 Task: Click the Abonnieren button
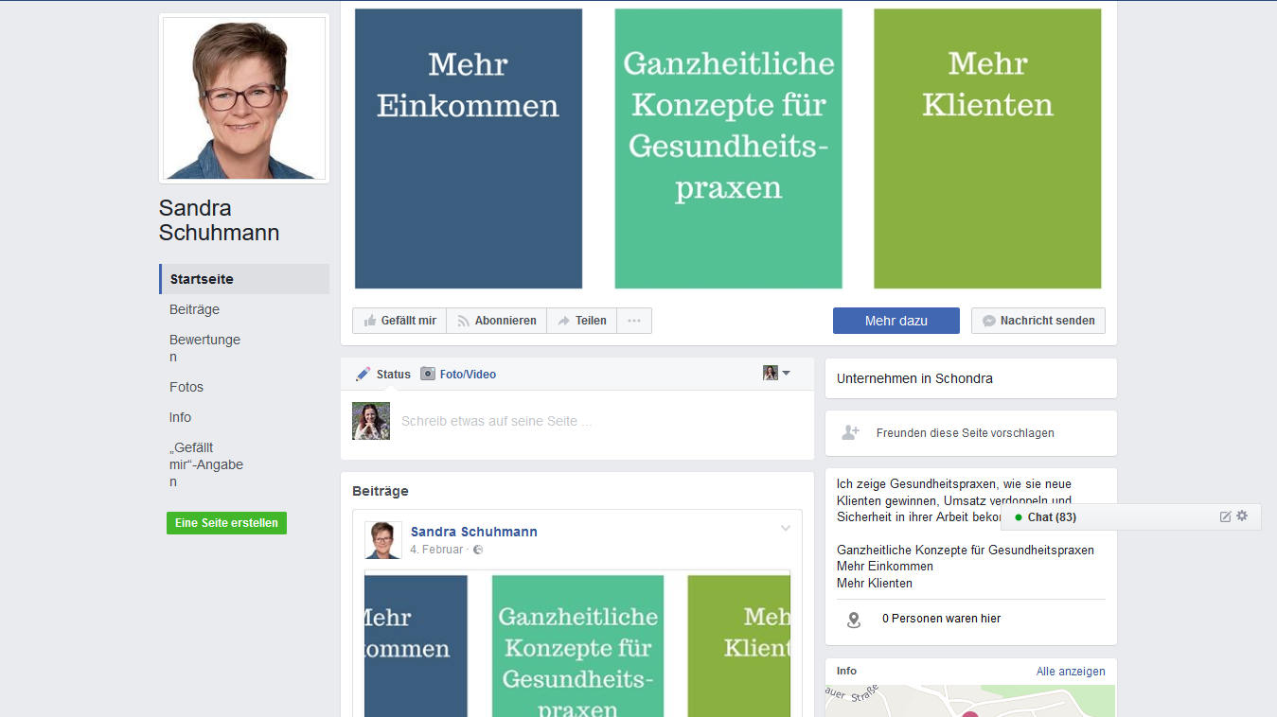pyautogui.click(x=497, y=321)
